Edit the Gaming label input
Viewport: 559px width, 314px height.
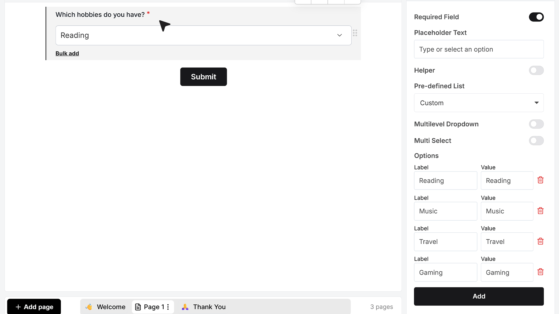[x=445, y=272]
